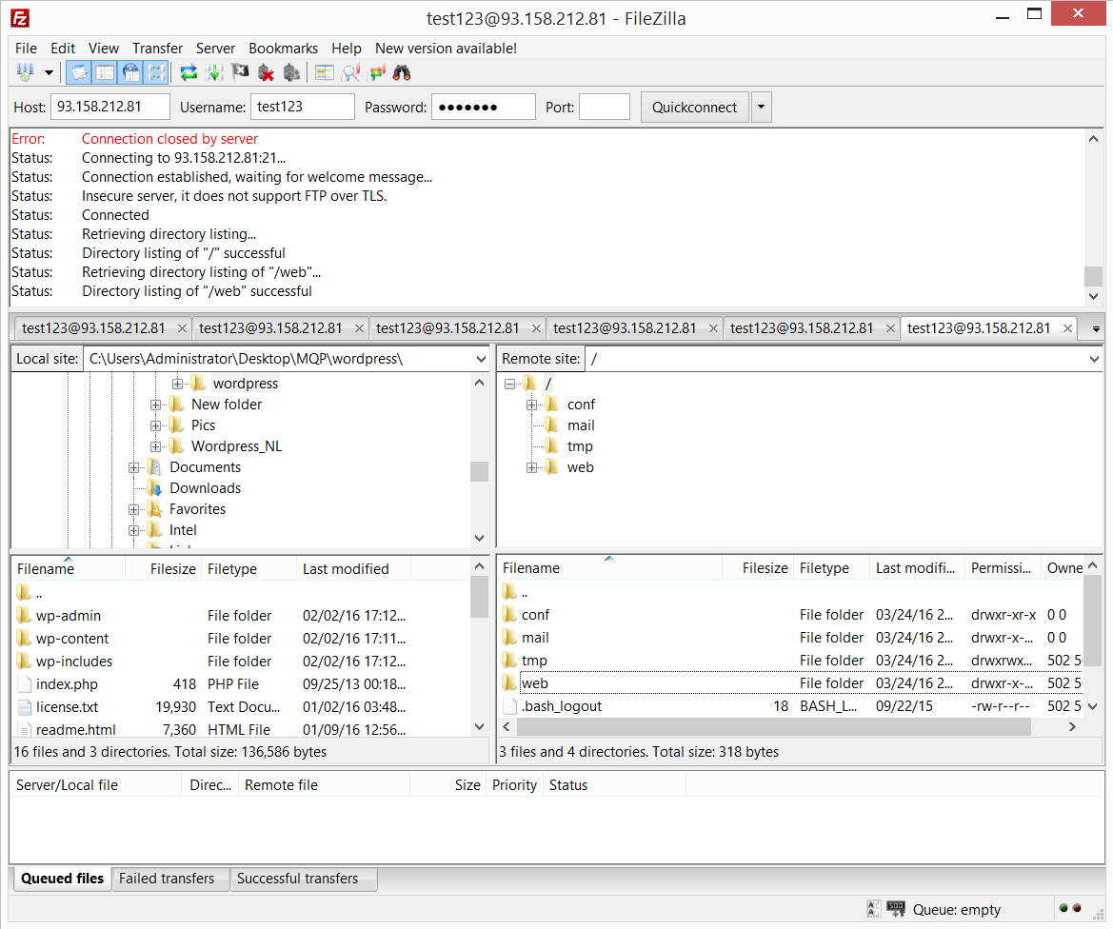
Task: Toggle directory comparison
Action: tap(350, 72)
